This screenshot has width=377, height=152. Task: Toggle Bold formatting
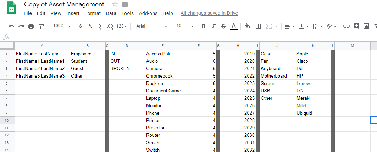(x=203, y=26)
